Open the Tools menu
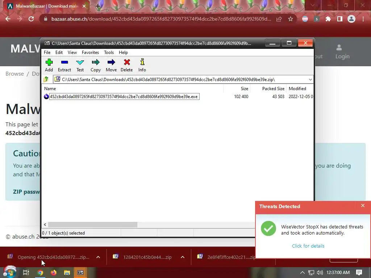 (x=109, y=52)
